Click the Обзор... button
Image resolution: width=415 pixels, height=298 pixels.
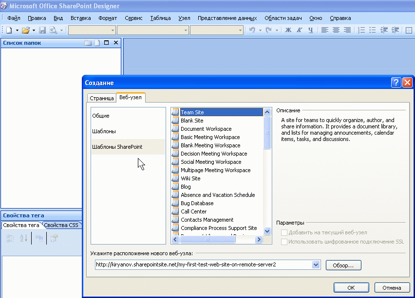click(343, 265)
